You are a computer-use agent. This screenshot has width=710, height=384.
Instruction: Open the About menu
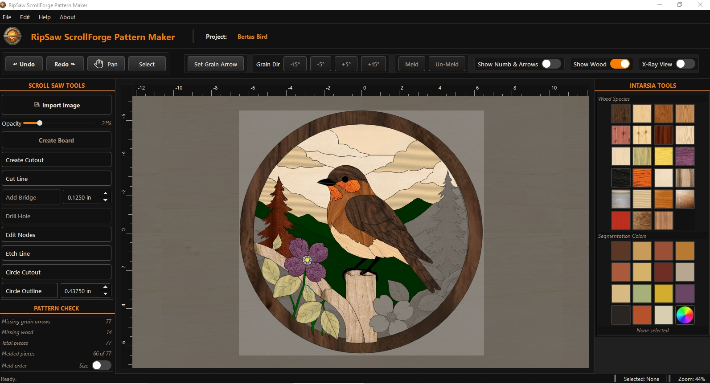67,17
